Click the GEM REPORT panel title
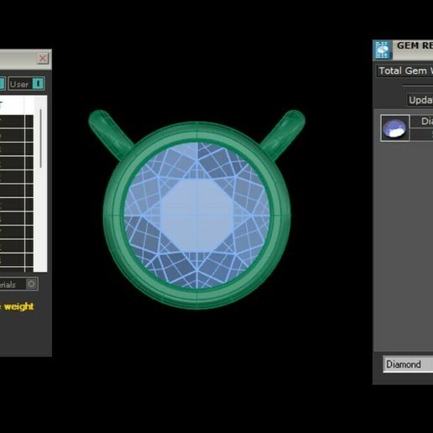This screenshot has height=433, width=433. (415, 45)
